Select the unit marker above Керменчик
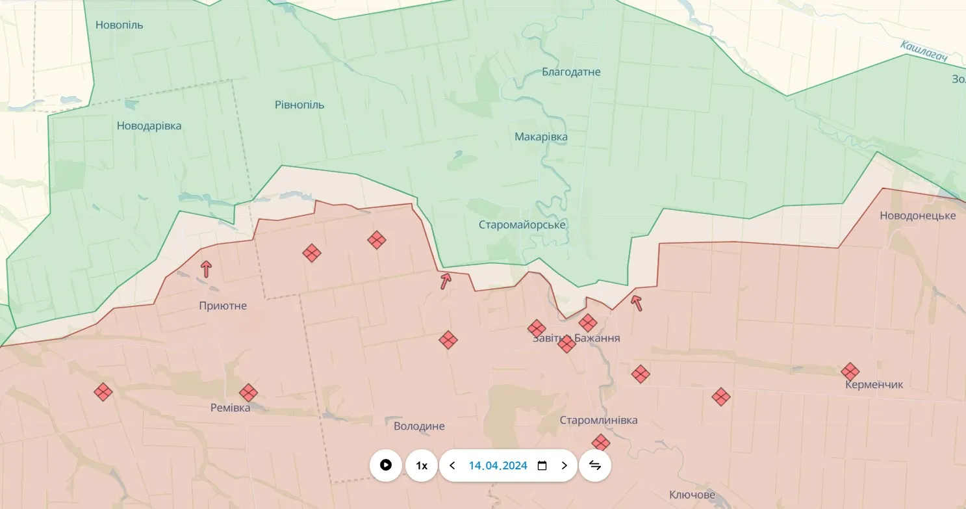Screen dimensions: 966x509 tap(850, 372)
